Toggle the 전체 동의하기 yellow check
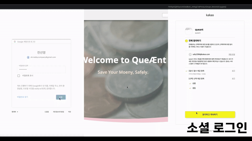This screenshot has height=141, width=252. (186, 41)
